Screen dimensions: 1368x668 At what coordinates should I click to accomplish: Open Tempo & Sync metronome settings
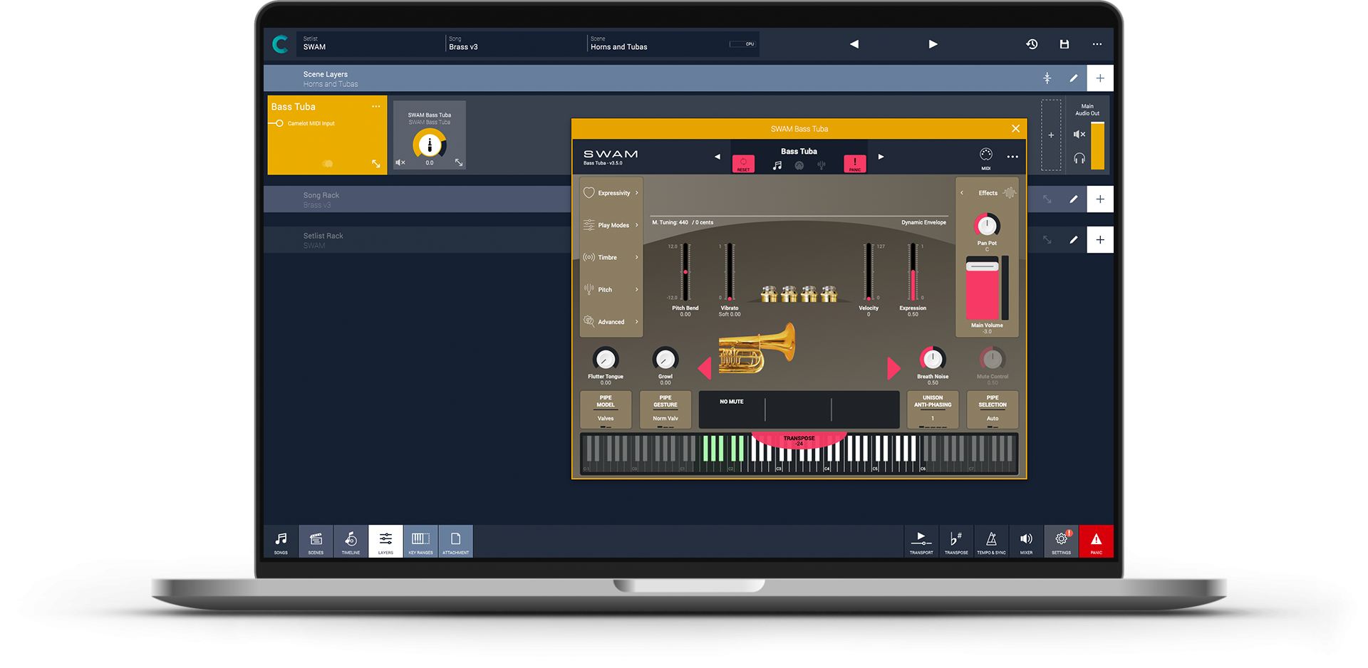point(991,542)
